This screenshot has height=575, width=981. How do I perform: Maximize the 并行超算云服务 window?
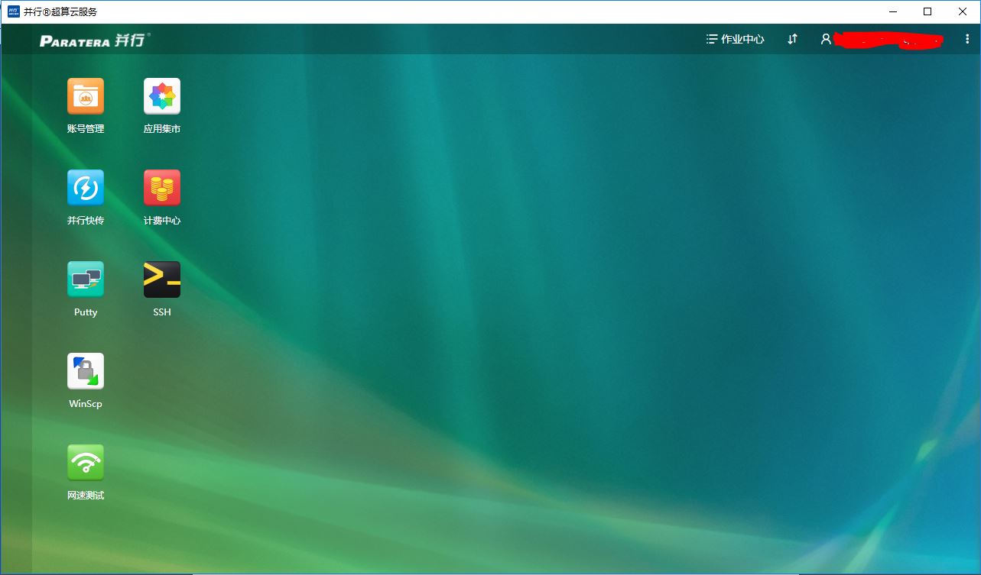click(927, 11)
